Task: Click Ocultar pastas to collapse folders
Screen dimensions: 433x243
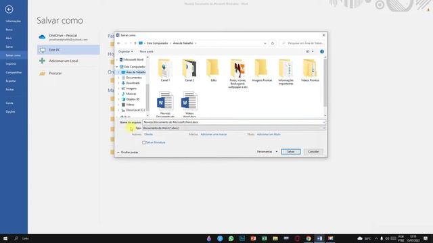Action: [128, 153]
